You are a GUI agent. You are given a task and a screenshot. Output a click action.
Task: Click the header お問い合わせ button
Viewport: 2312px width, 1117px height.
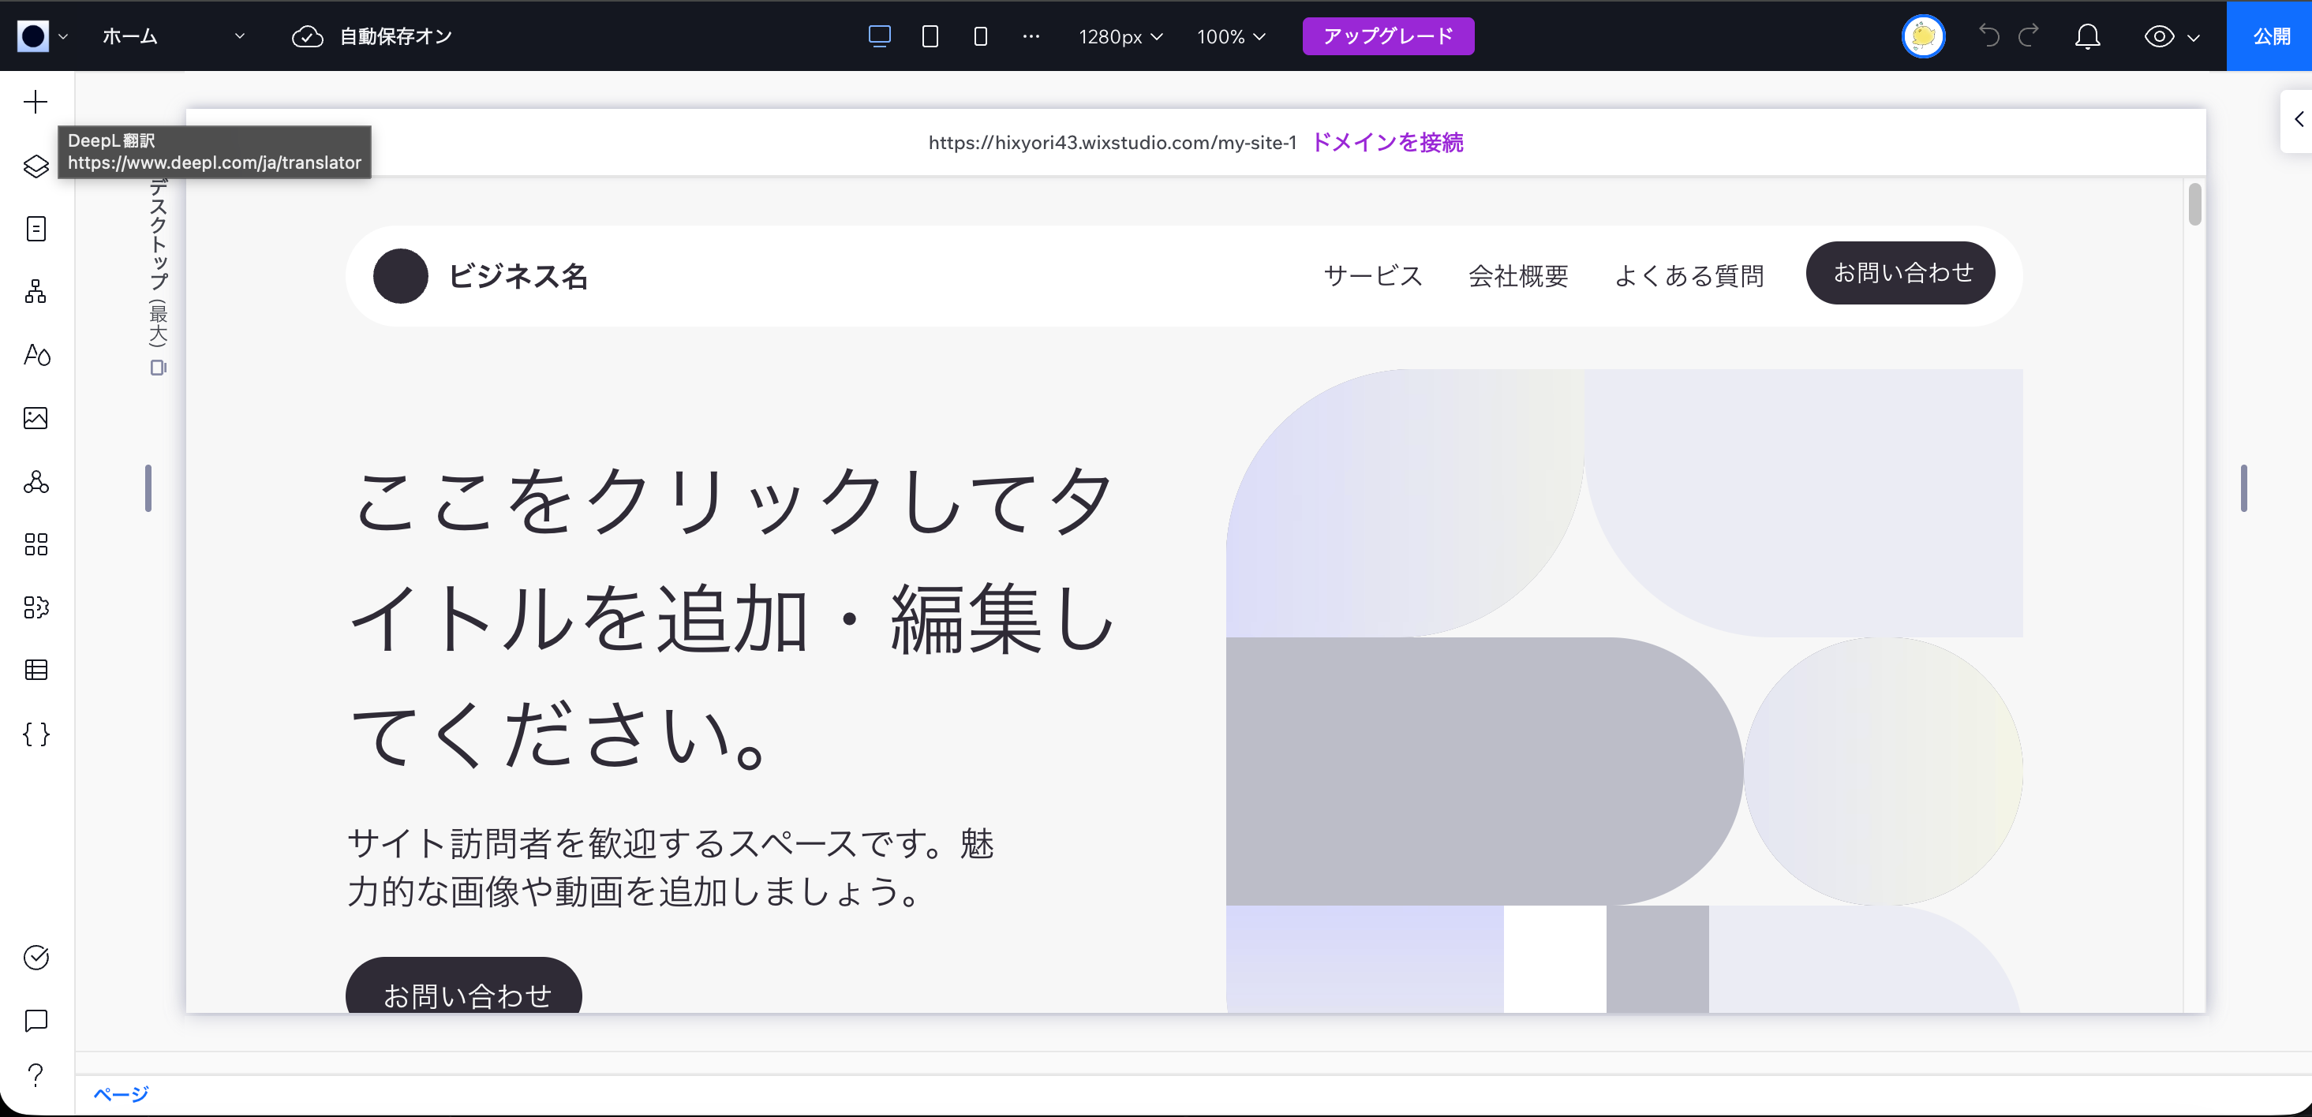[1900, 273]
